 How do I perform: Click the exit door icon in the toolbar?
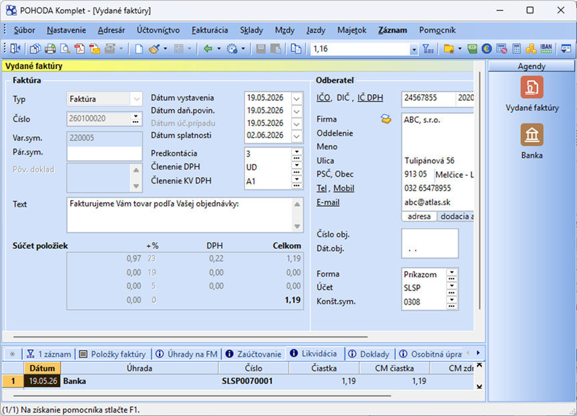pyautogui.click(x=15, y=49)
